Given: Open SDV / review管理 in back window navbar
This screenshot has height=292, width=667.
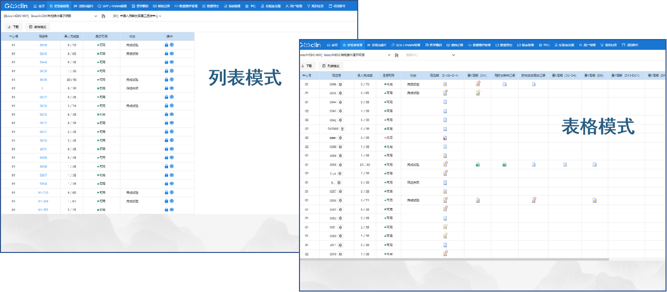Looking at the screenshot, I should (x=113, y=6).
